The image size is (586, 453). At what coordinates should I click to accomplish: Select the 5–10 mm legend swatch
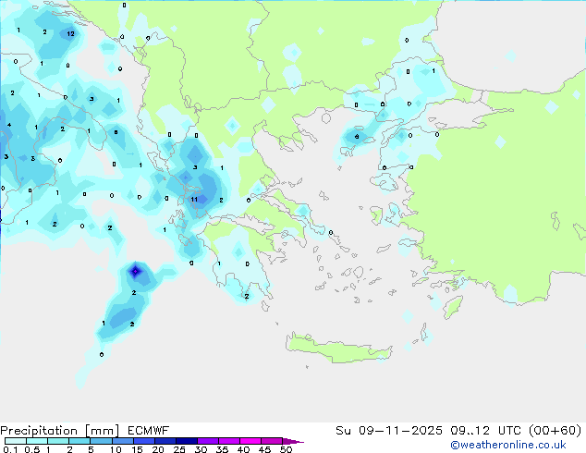tap(101, 441)
